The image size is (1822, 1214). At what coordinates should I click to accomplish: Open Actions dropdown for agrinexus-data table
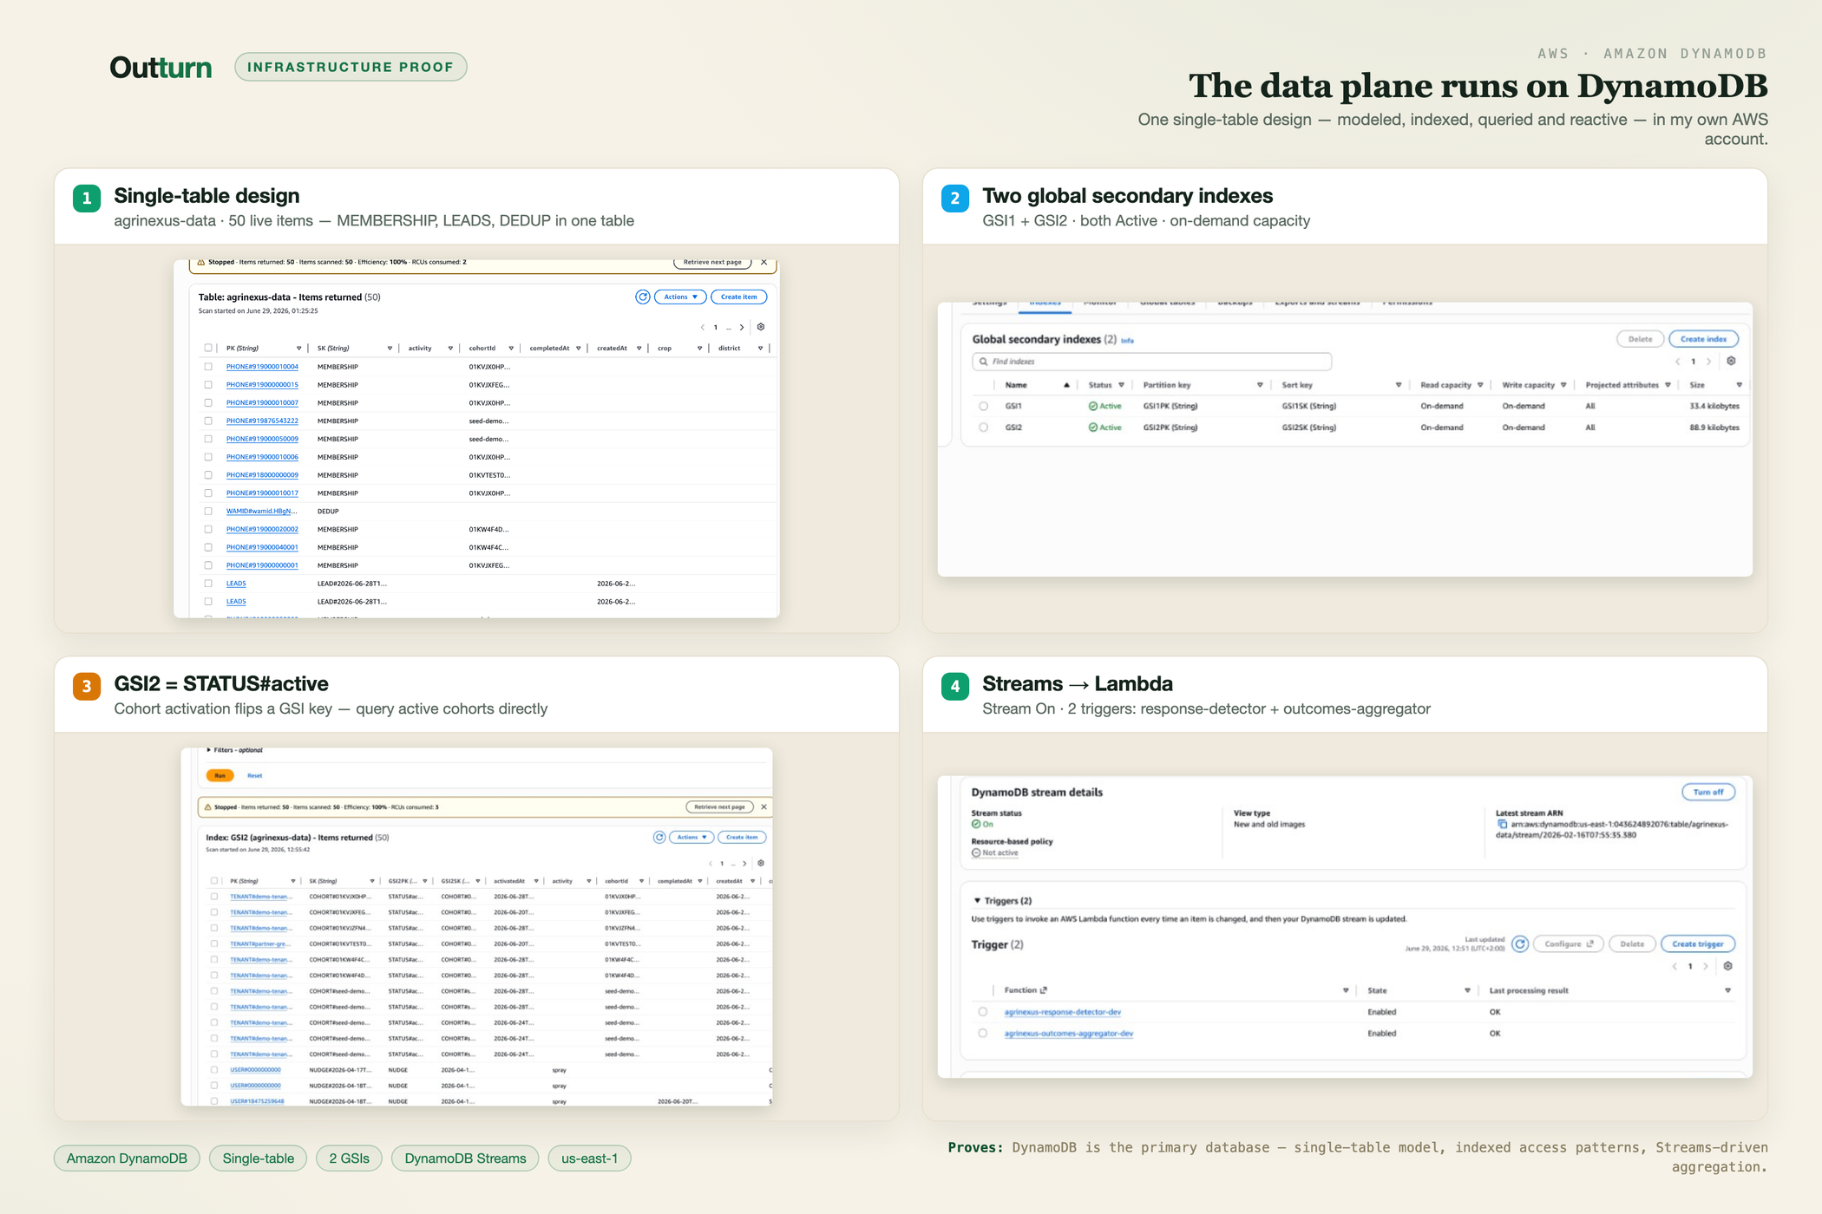pyautogui.click(x=680, y=297)
